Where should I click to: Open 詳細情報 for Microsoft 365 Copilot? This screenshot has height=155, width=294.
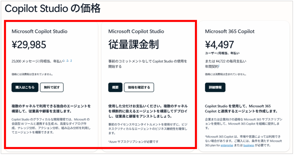pos(215,87)
